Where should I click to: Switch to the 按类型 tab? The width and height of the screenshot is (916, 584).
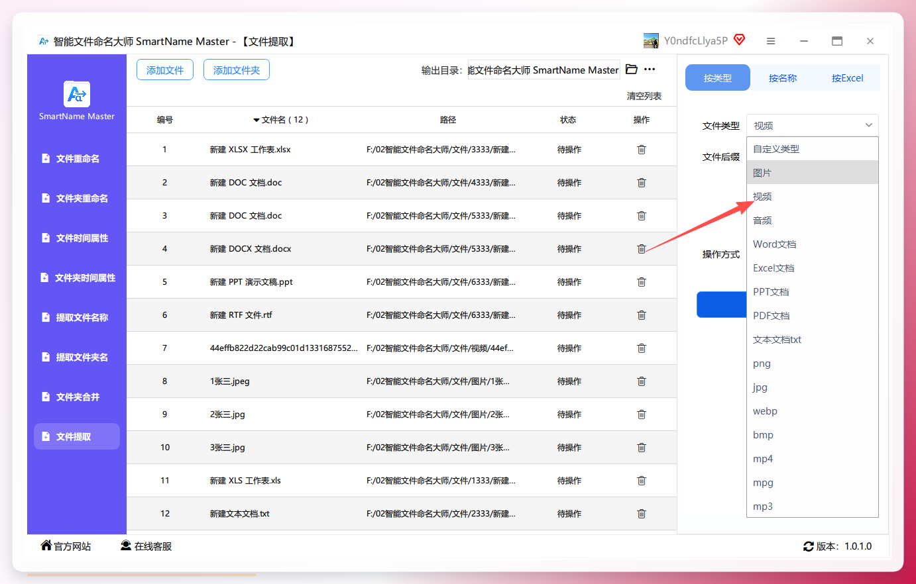(x=718, y=77)
